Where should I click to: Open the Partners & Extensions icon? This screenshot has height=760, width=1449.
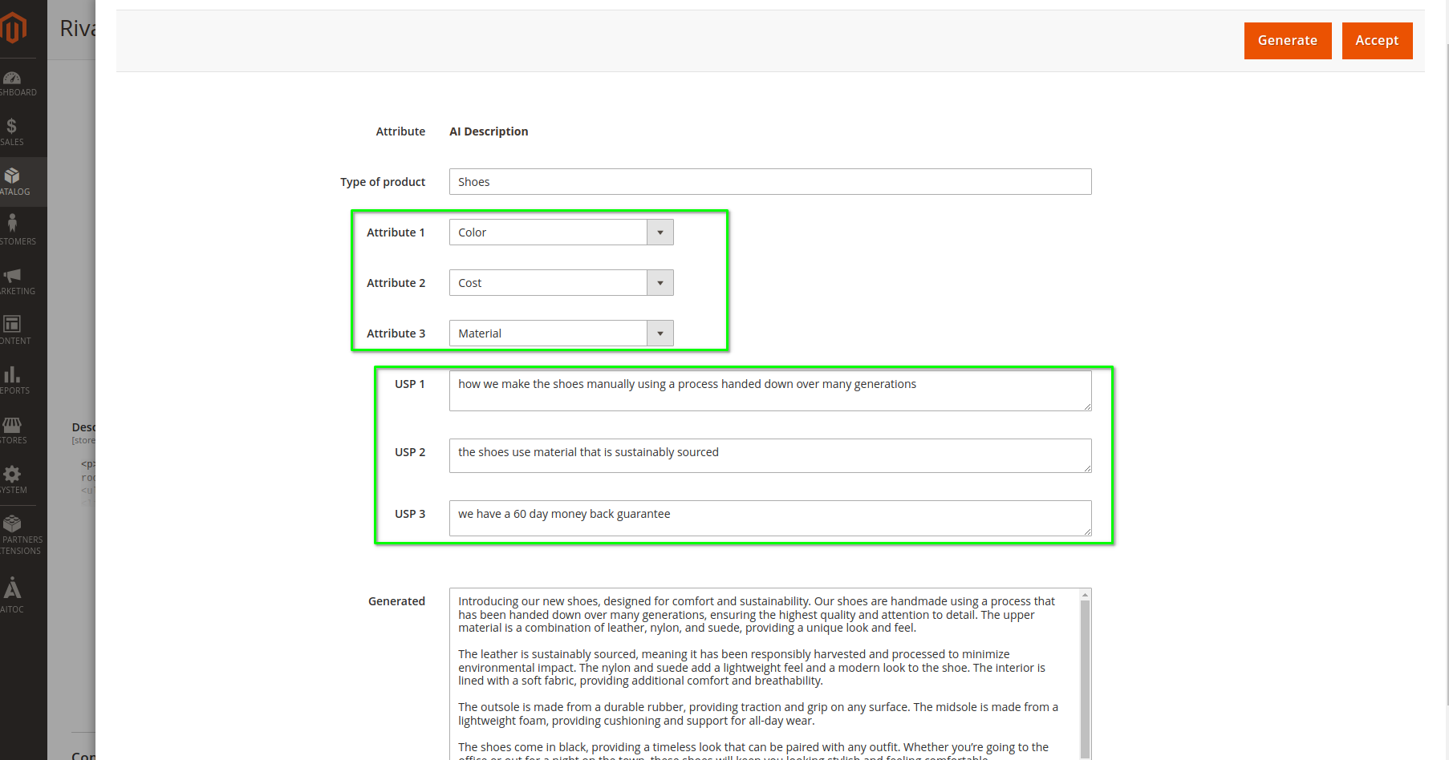[12, 524]
